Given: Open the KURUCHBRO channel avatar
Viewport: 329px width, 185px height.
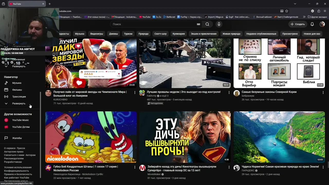Looking at the screenshot, I should [48, 93].
